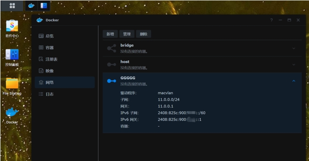Viewport: 309px width, 161px height.
Task: Open the Control Panel taskbar icon
Action: [44, 6]
